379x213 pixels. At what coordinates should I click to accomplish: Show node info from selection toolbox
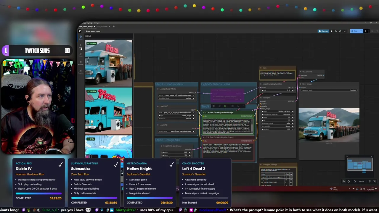pos(219,106)
